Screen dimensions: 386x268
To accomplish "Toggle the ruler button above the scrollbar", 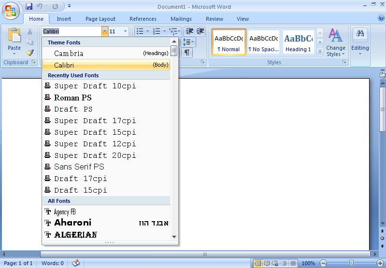I will [382, 75].
